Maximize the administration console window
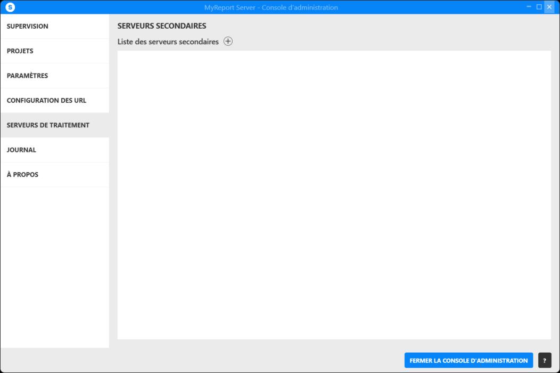The height and width of the screenshot is (373, 560). (539, 7)
